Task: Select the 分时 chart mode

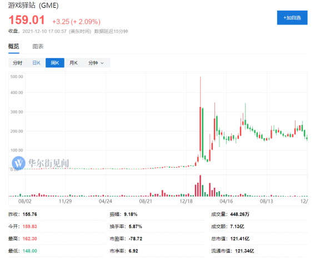Action: point(17,63)
